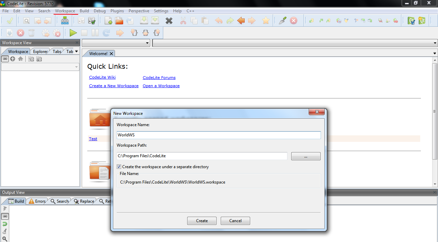Click the new Qt class icon with star
The width and height of the screenshot is (438, 242).
click(422, 21)
